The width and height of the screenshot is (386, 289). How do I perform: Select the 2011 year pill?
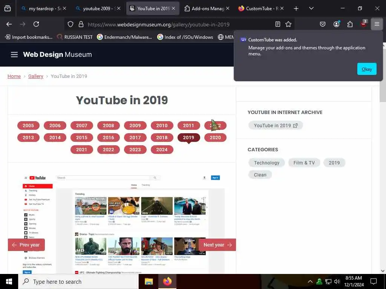(188, 126)
